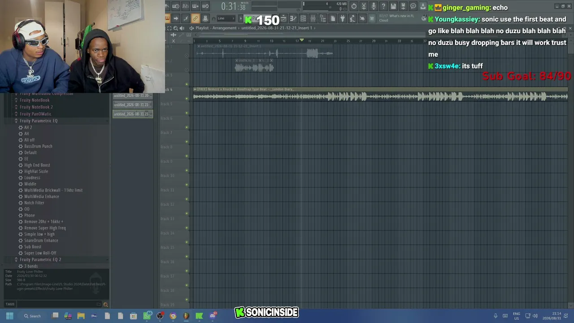The image size is (574, 323).
Task: Click the export download icon
Action: (423, 6)
